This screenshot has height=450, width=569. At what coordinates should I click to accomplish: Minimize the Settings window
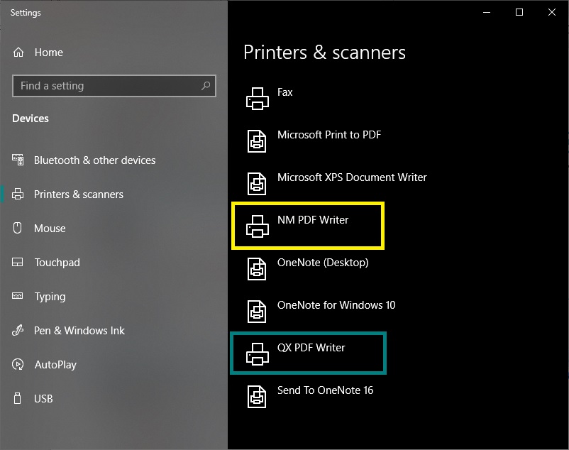point(487,12)
